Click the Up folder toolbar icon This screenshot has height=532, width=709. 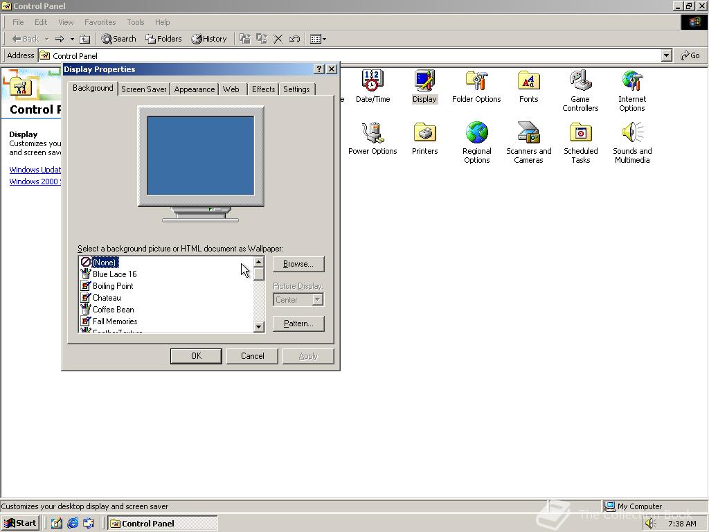[84, 39]
